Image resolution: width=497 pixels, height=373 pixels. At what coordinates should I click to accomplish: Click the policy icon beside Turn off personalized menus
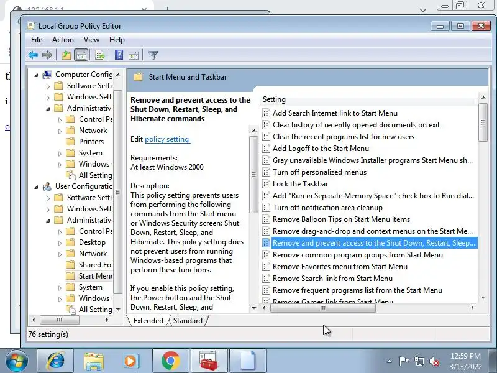click(267, 172)
